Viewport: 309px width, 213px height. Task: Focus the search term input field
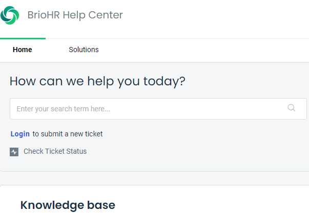(158, 109)
